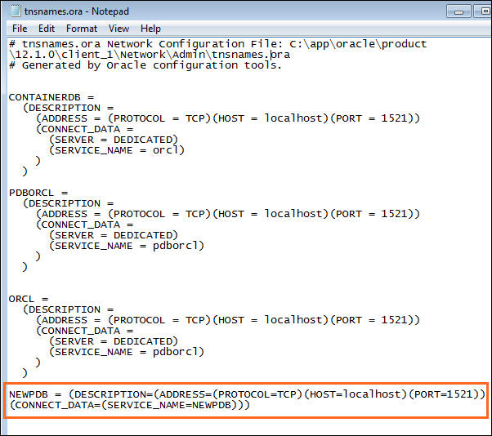492x436 pixels.
Task: Click '(SERVICE_NAME = orcl)' text
Action: 117,150
